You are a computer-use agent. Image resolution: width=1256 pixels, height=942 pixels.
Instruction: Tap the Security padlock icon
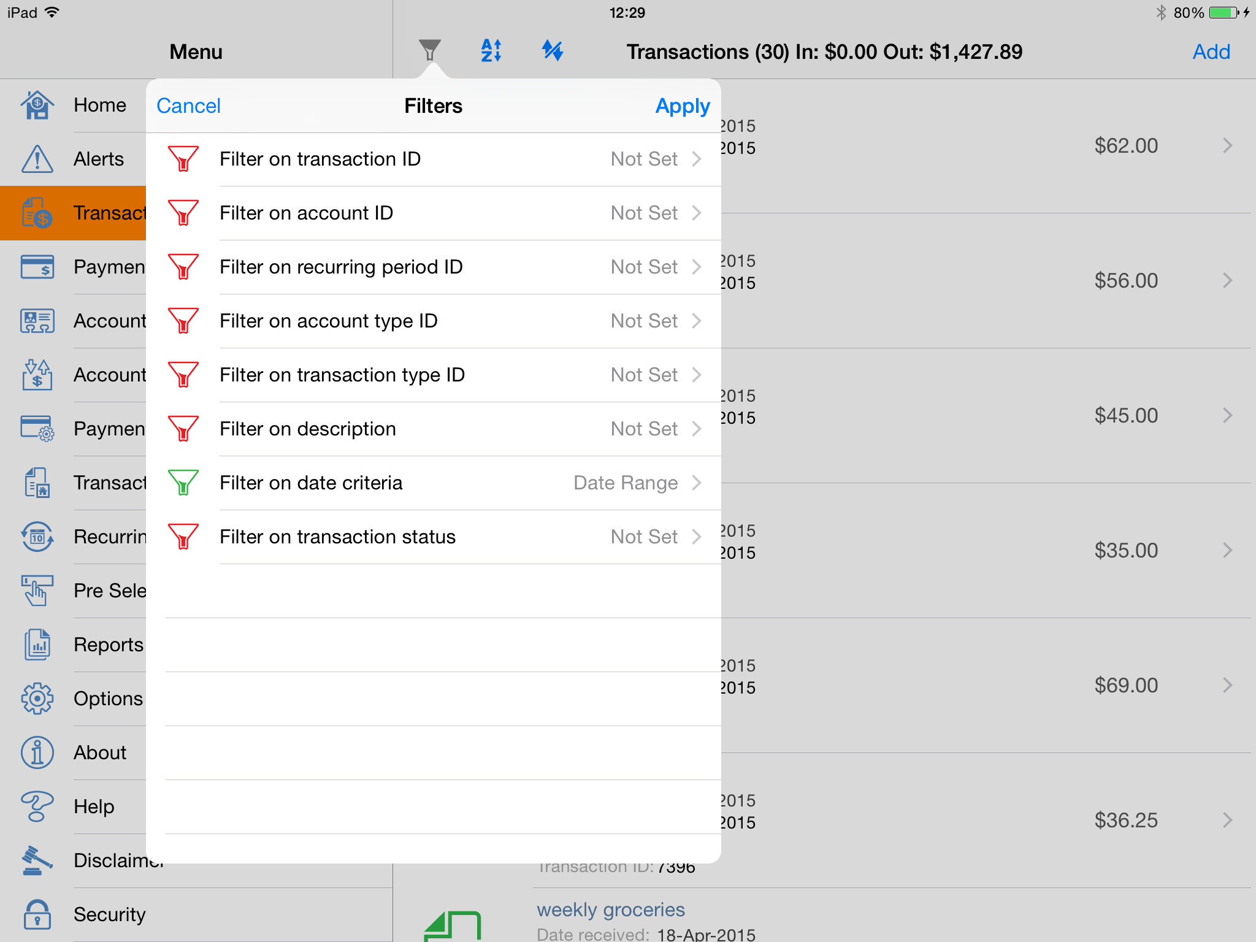point(37,914)
